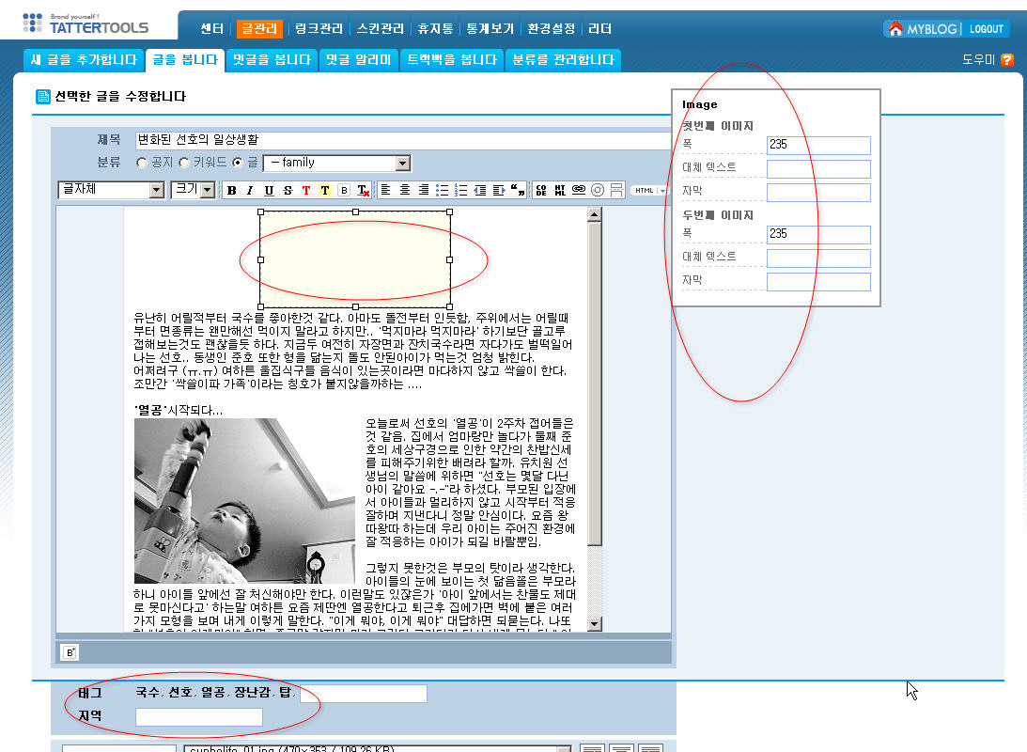Insert a hyperlink with the link icon
Viewport: 1027px width, 752px height.
point(579,190)
